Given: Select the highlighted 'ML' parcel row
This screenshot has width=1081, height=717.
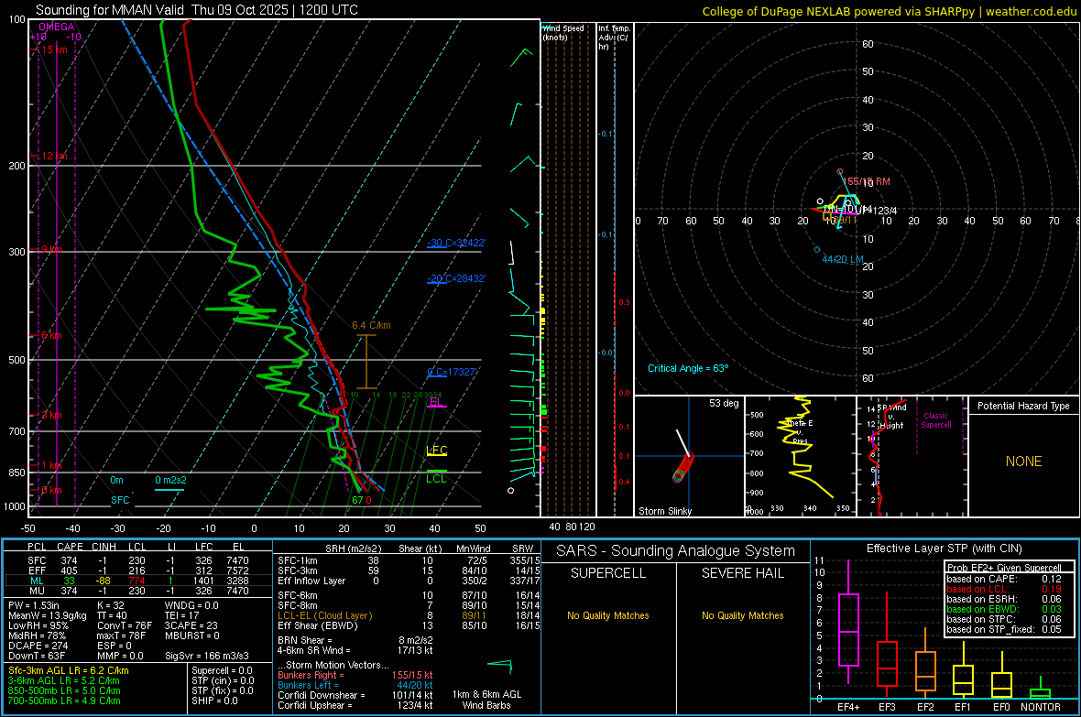Looking at the screenshot, I should tap(136, 581).
